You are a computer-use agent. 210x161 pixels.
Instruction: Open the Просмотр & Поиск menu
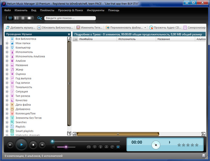70,10
